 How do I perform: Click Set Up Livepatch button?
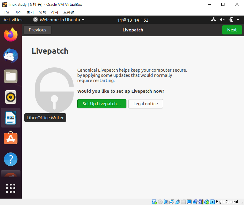coord(102,104)
